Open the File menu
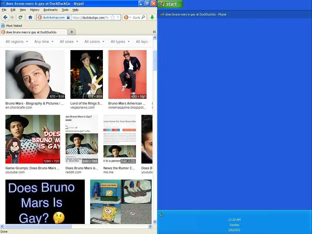The height and width of the screenshot is (234, 312). tap(4, 10)
